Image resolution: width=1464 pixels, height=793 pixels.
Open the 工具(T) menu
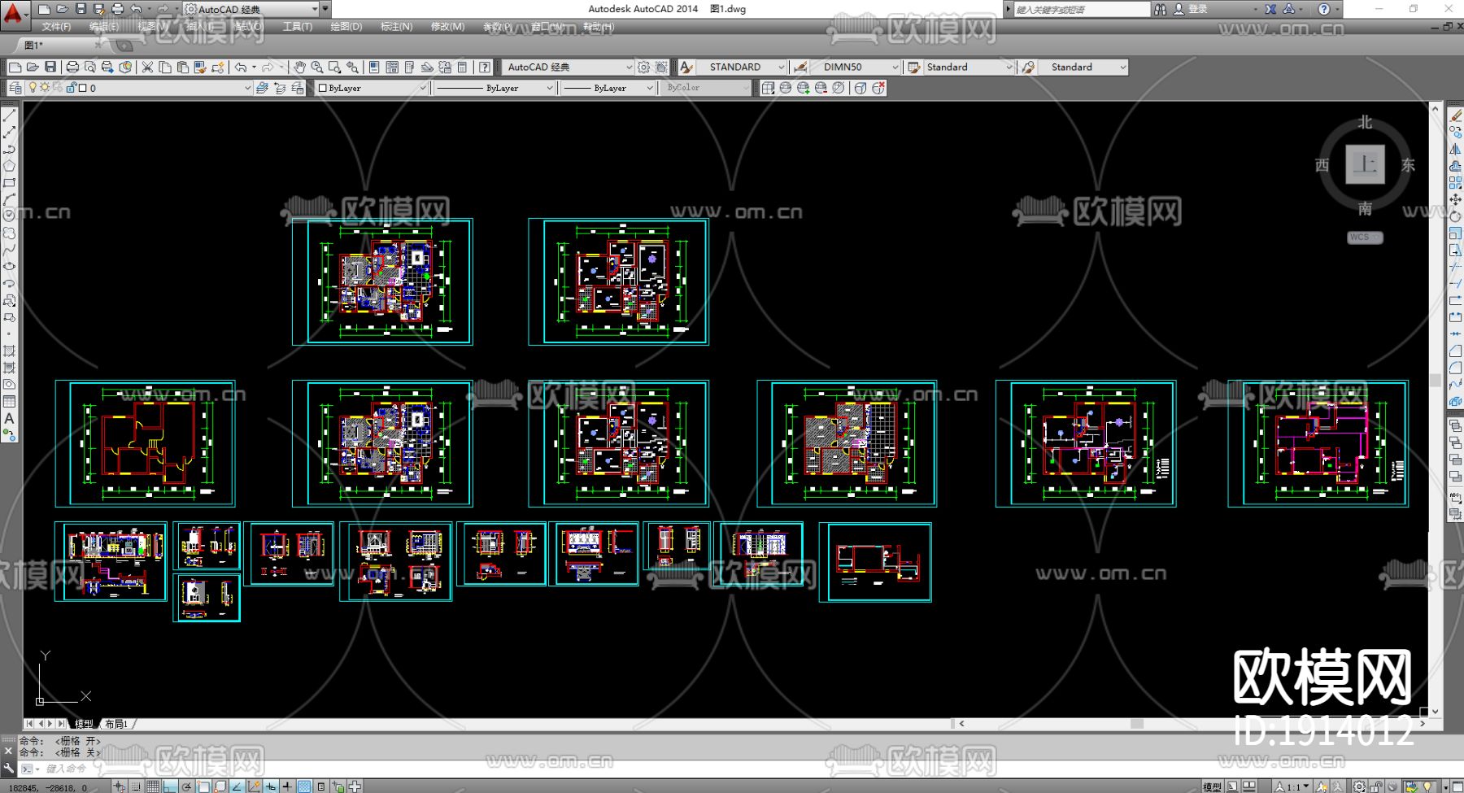coord(298,27)
